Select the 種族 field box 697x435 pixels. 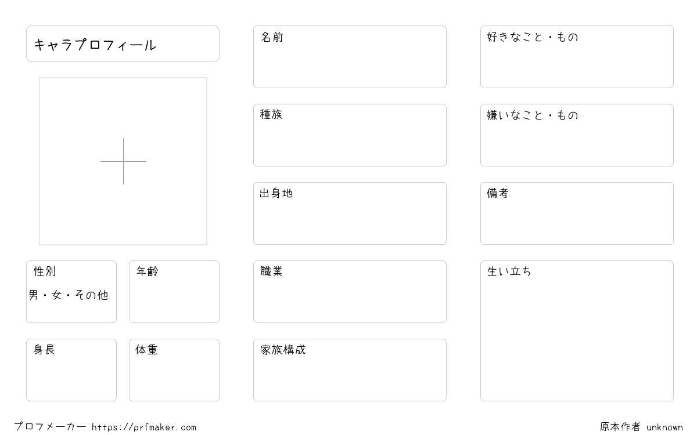coord(350,135)
